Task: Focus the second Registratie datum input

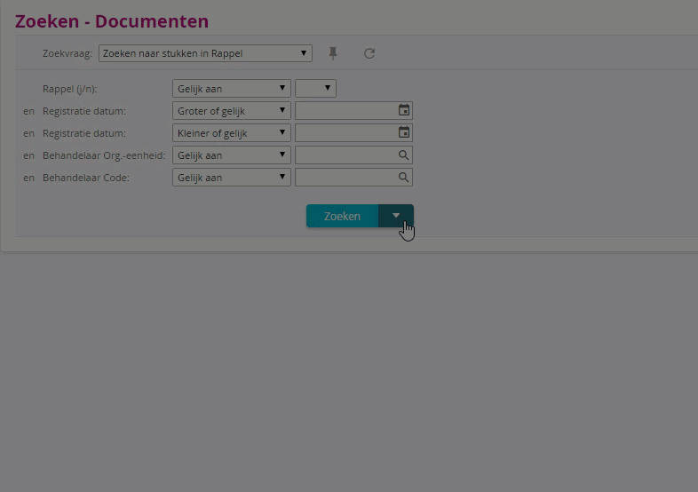Action: pyautogui.click(x=346, y=133)
